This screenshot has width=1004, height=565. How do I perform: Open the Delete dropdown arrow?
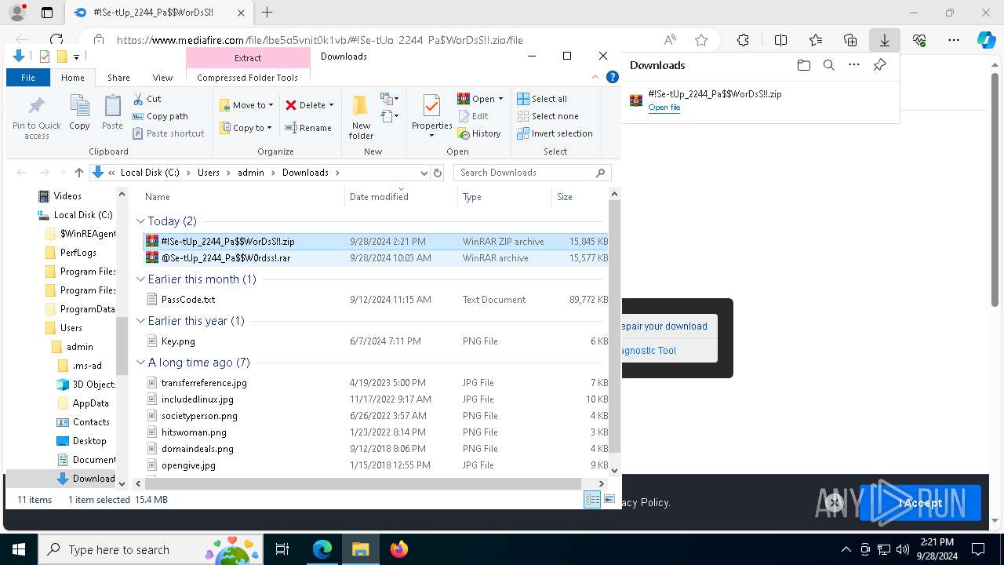click(331, 105)
